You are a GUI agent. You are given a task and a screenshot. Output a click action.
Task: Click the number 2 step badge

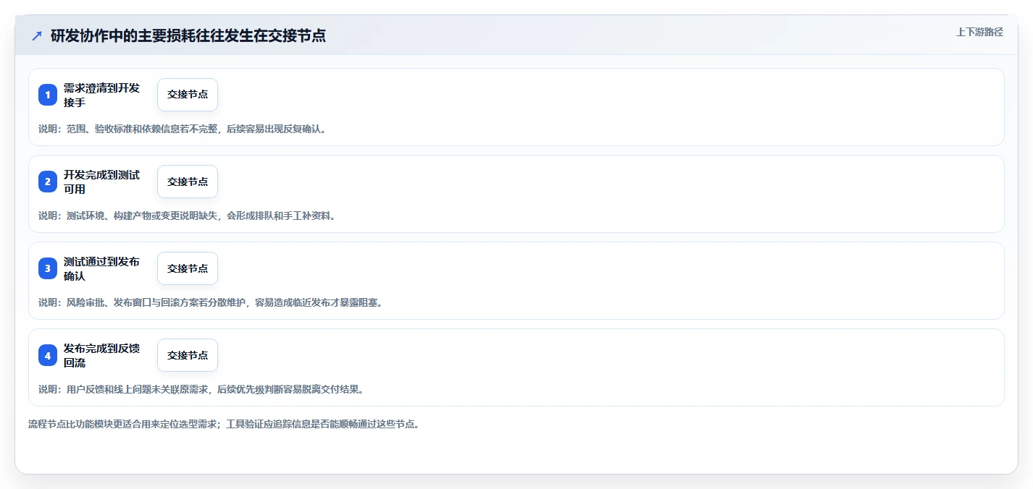coord(48,182)
